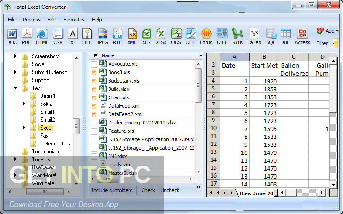This screenshot has height=214, width=343.
Task: Open the Edit menu
Action: pyautogui.click(x=52, y=20)
